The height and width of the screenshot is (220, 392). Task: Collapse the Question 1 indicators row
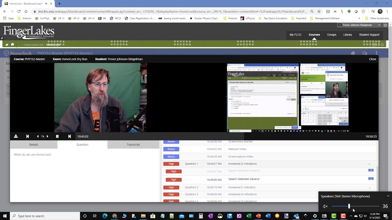pos(369,164)
